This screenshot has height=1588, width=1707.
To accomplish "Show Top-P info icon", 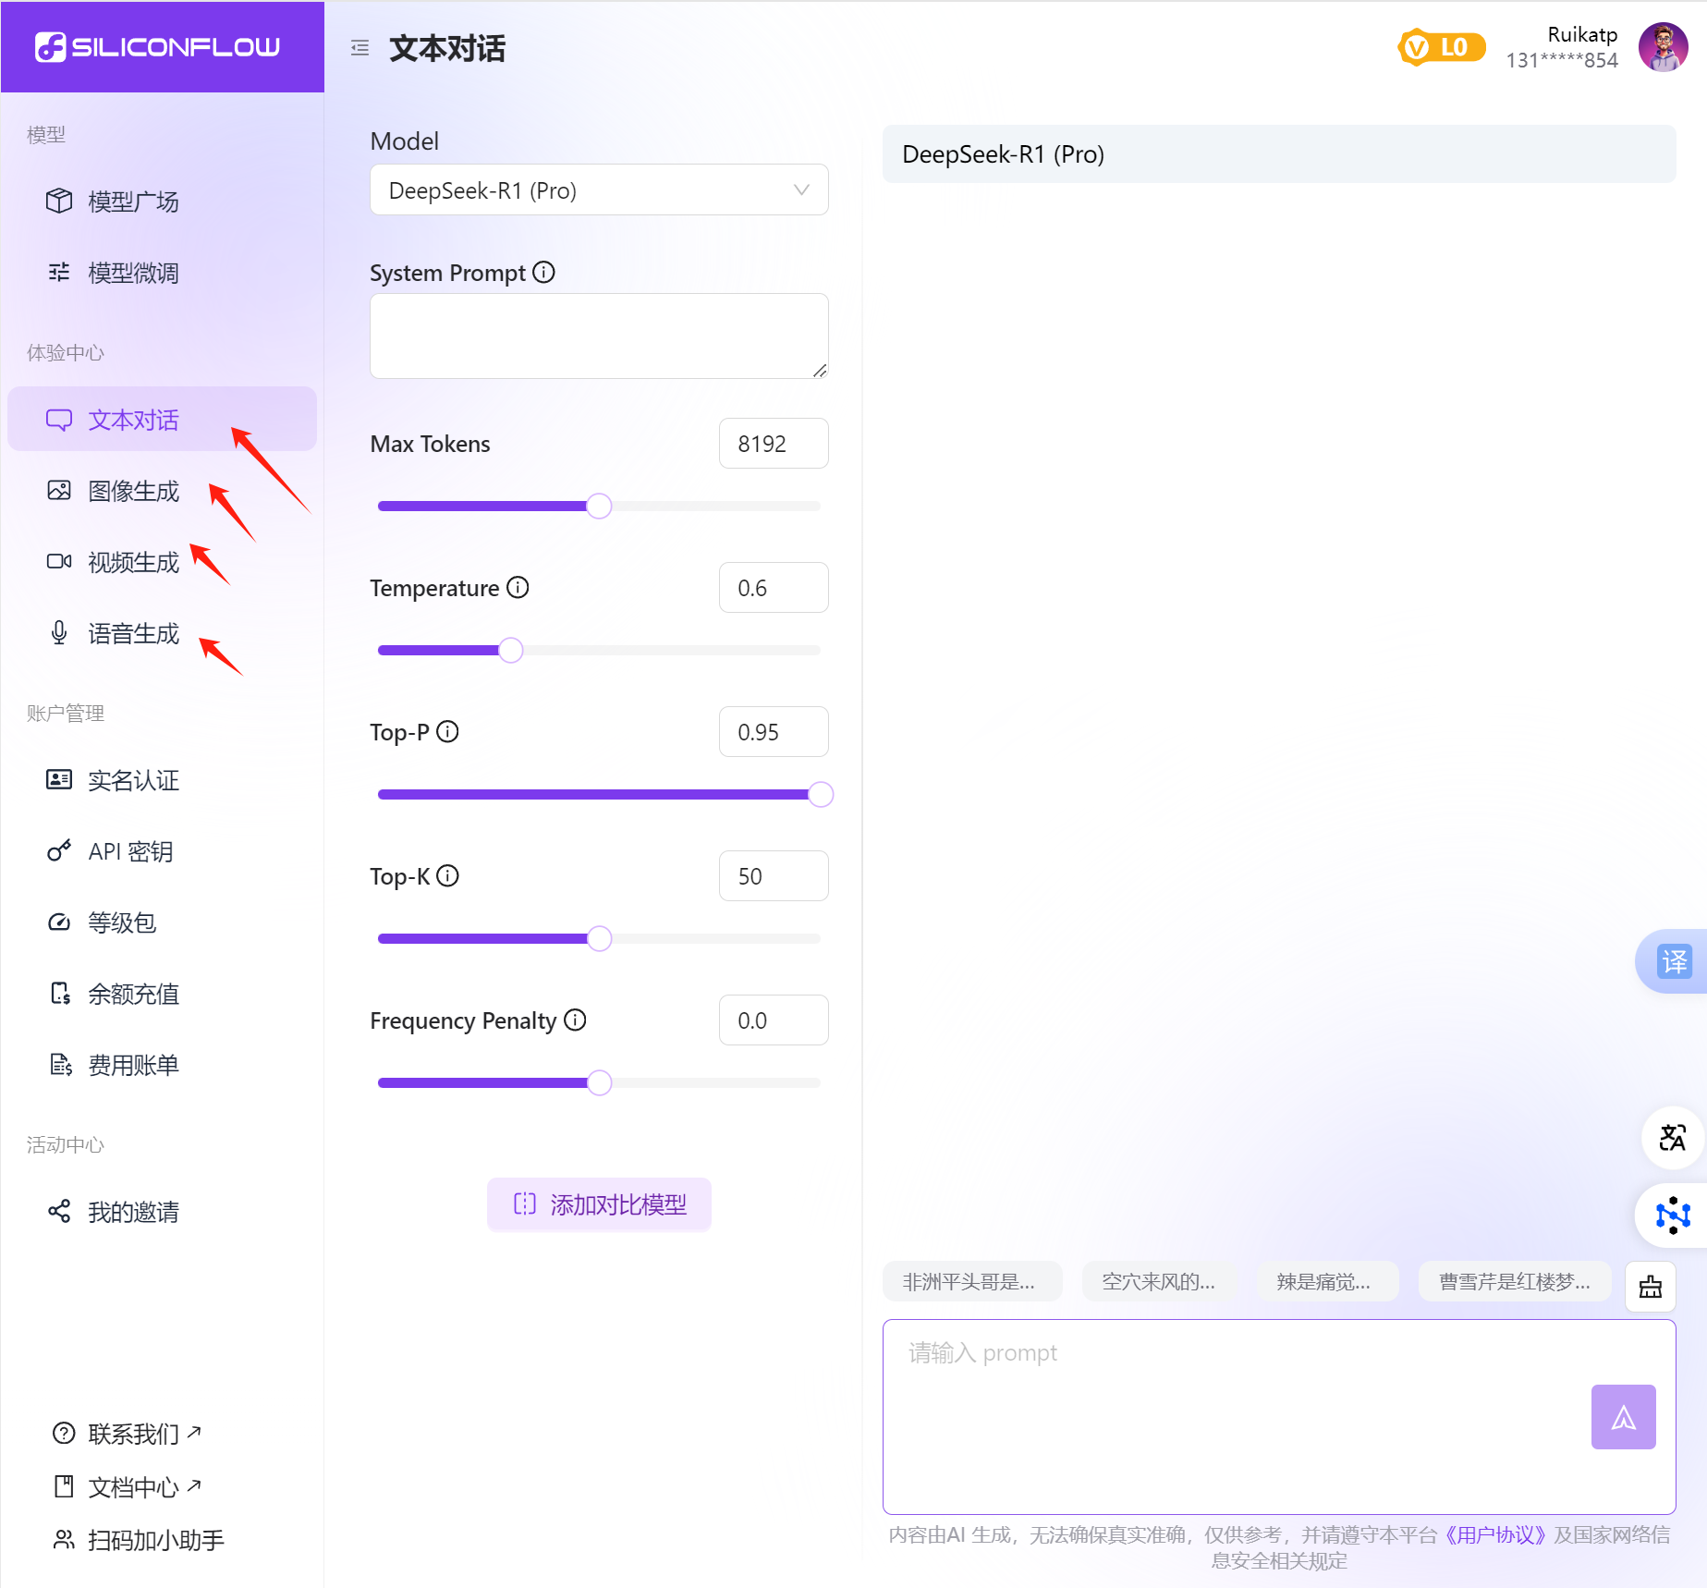I will click(448, 732).
